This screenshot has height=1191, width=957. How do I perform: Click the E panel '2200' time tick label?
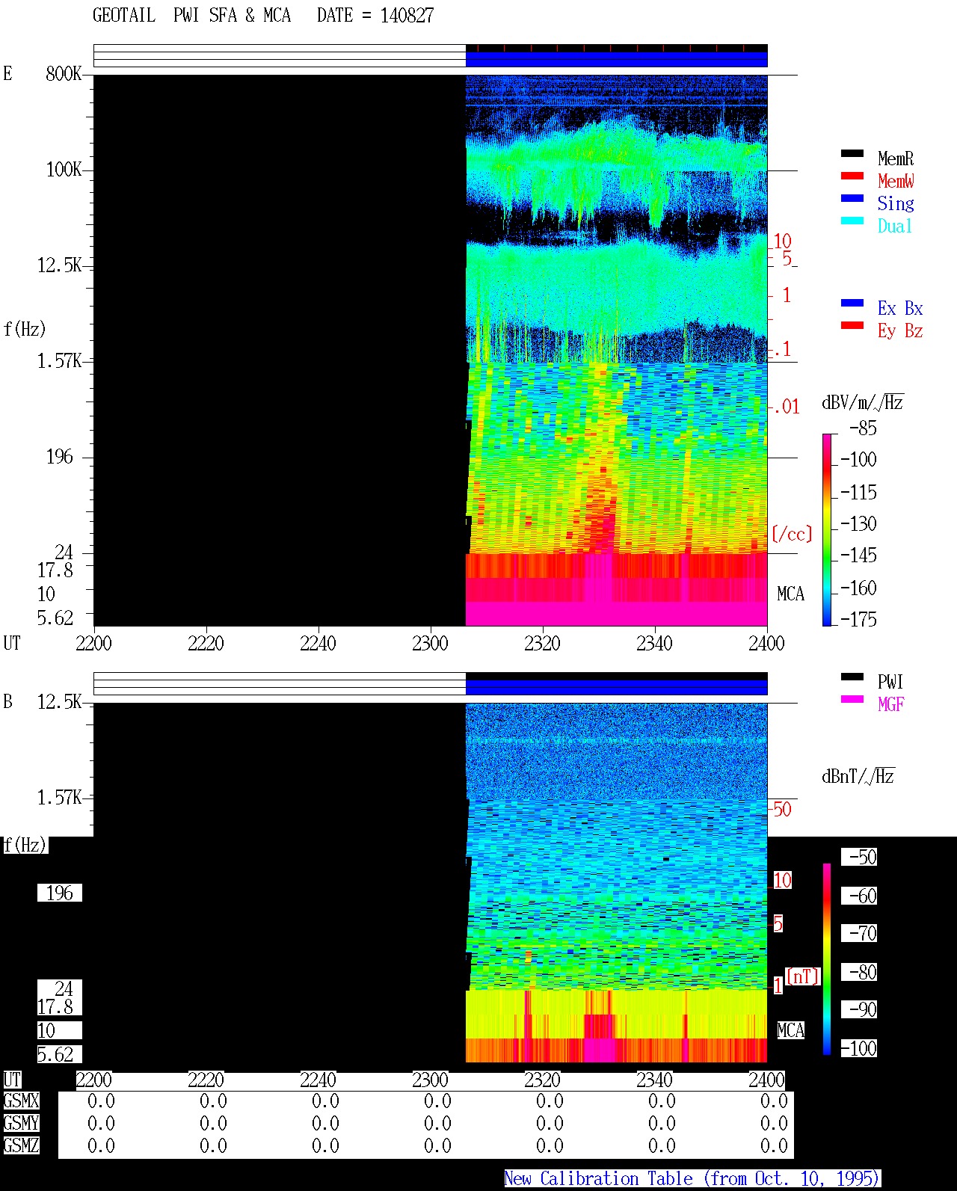point(93,643)
